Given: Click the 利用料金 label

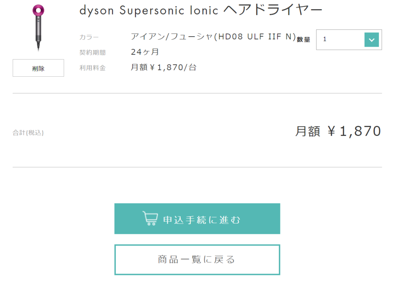Looking at the screenshot, I should click(93, 68).
